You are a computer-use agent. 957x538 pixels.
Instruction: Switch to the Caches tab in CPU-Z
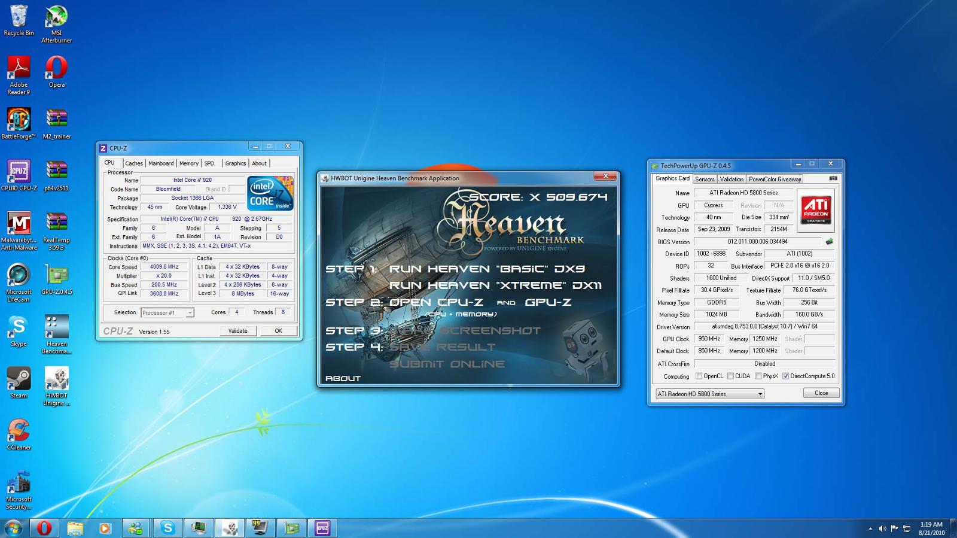tap(134, 163)
